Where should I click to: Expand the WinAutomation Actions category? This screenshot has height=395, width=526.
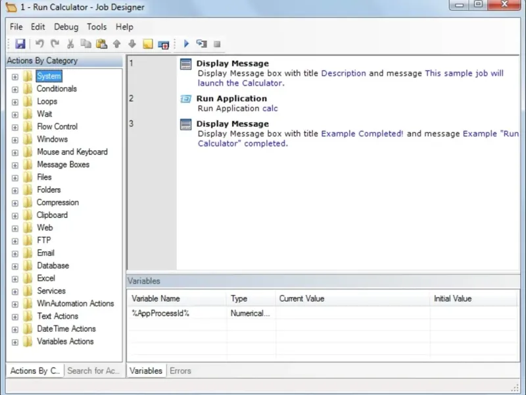(x=15, y=303)
